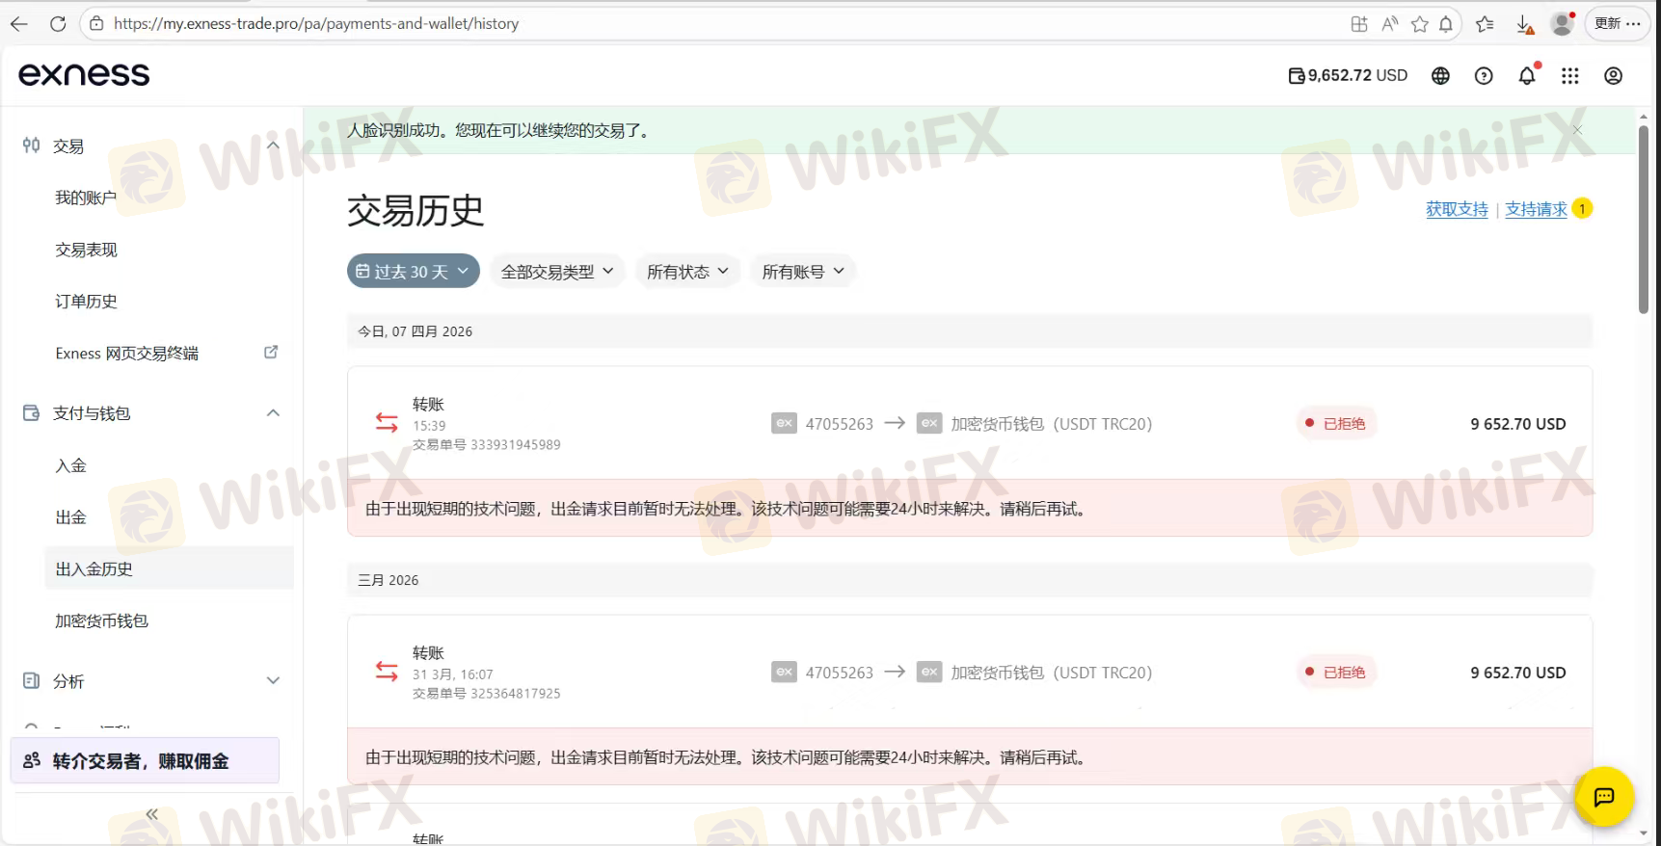Expand the 分析 sidebar section
Viewport: 1661px width, 846px height.
tap(273, 680)
